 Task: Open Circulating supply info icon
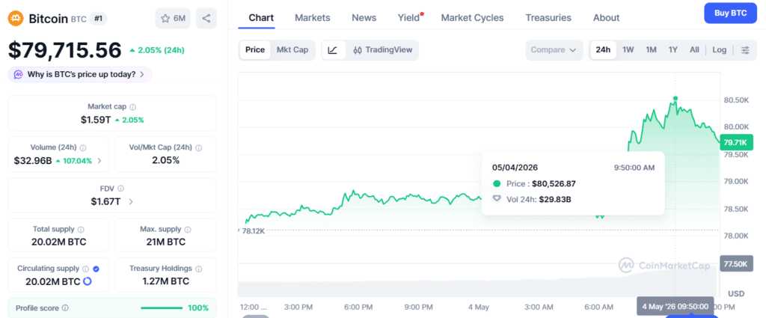85,269
